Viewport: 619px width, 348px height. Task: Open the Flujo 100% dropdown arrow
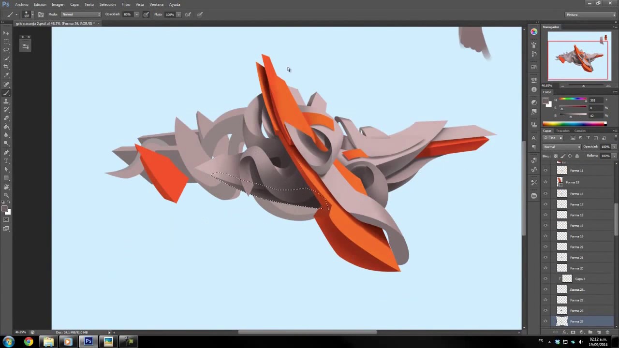[x=178, y=14]
